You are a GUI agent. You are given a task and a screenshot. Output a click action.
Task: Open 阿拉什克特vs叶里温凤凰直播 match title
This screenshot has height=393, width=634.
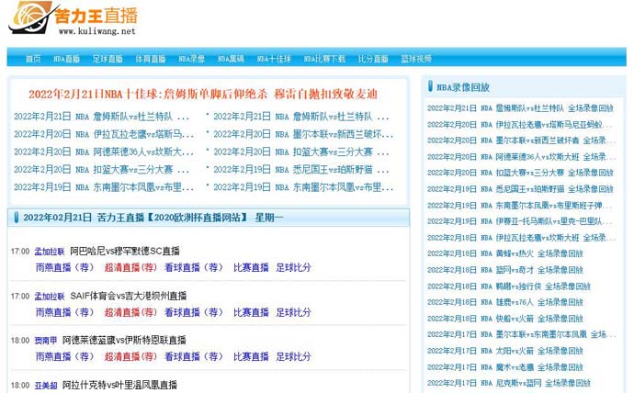[x=119, y=385]
